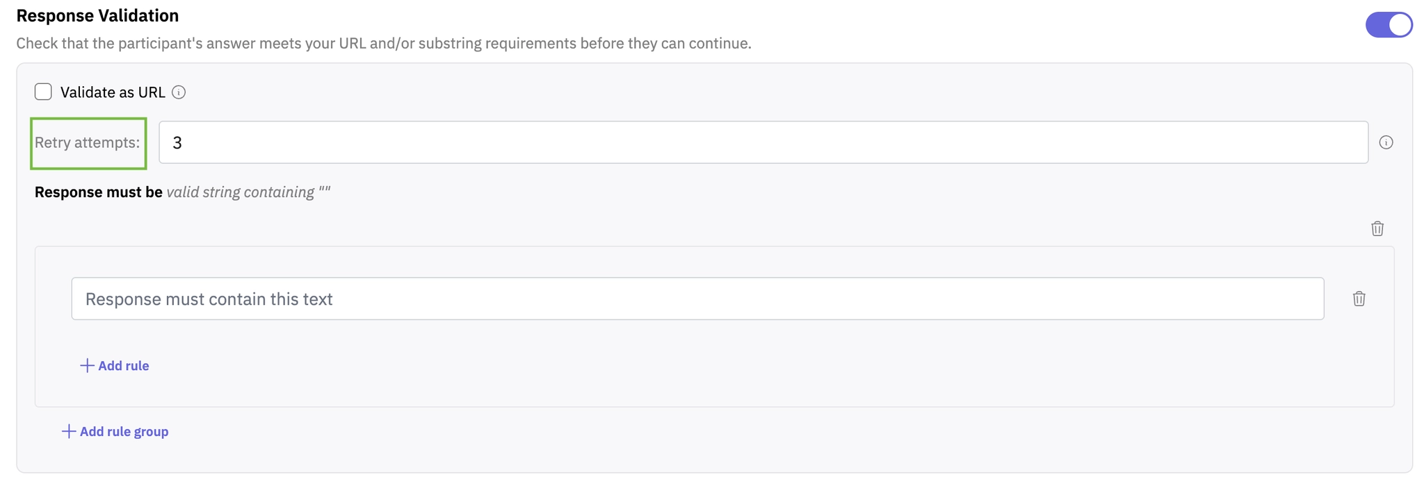Delete the rule group with its trash icon
Viewport: 1424px width, 484px height.
[1377, 228]
